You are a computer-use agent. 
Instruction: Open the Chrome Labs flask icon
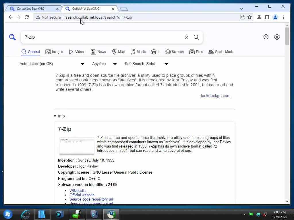(259, 17)
